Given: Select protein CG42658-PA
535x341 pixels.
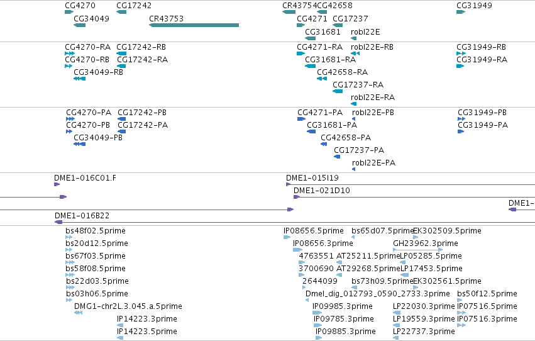Looking at the screenshot, I should tap(346, 138).
